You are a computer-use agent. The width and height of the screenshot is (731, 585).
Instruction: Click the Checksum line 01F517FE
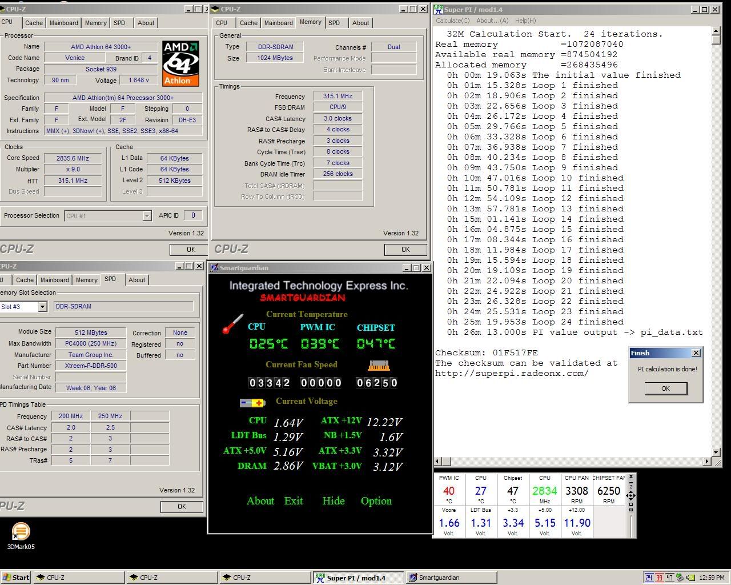point(487,352)
